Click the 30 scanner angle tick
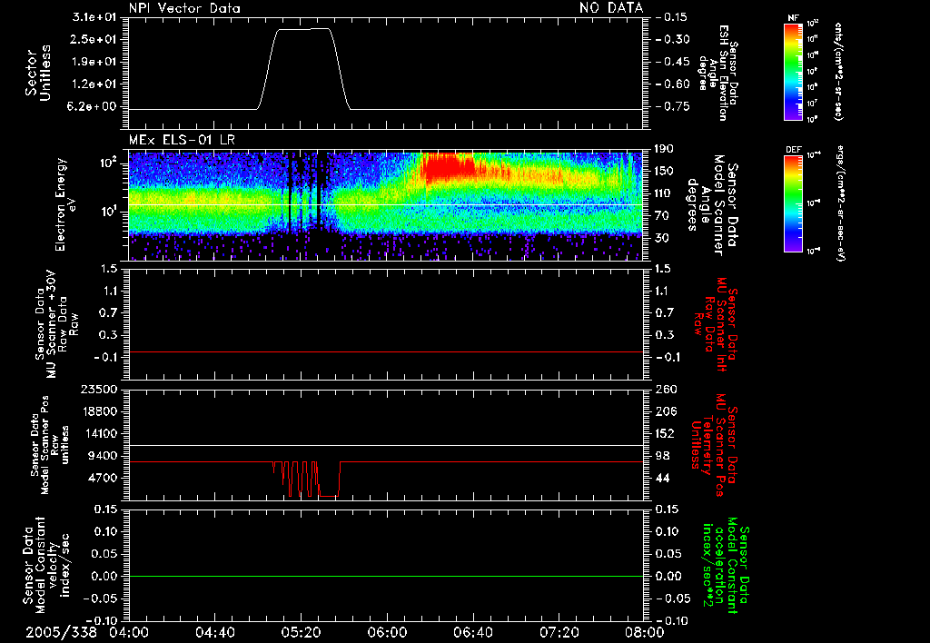 tap(661, 239)
